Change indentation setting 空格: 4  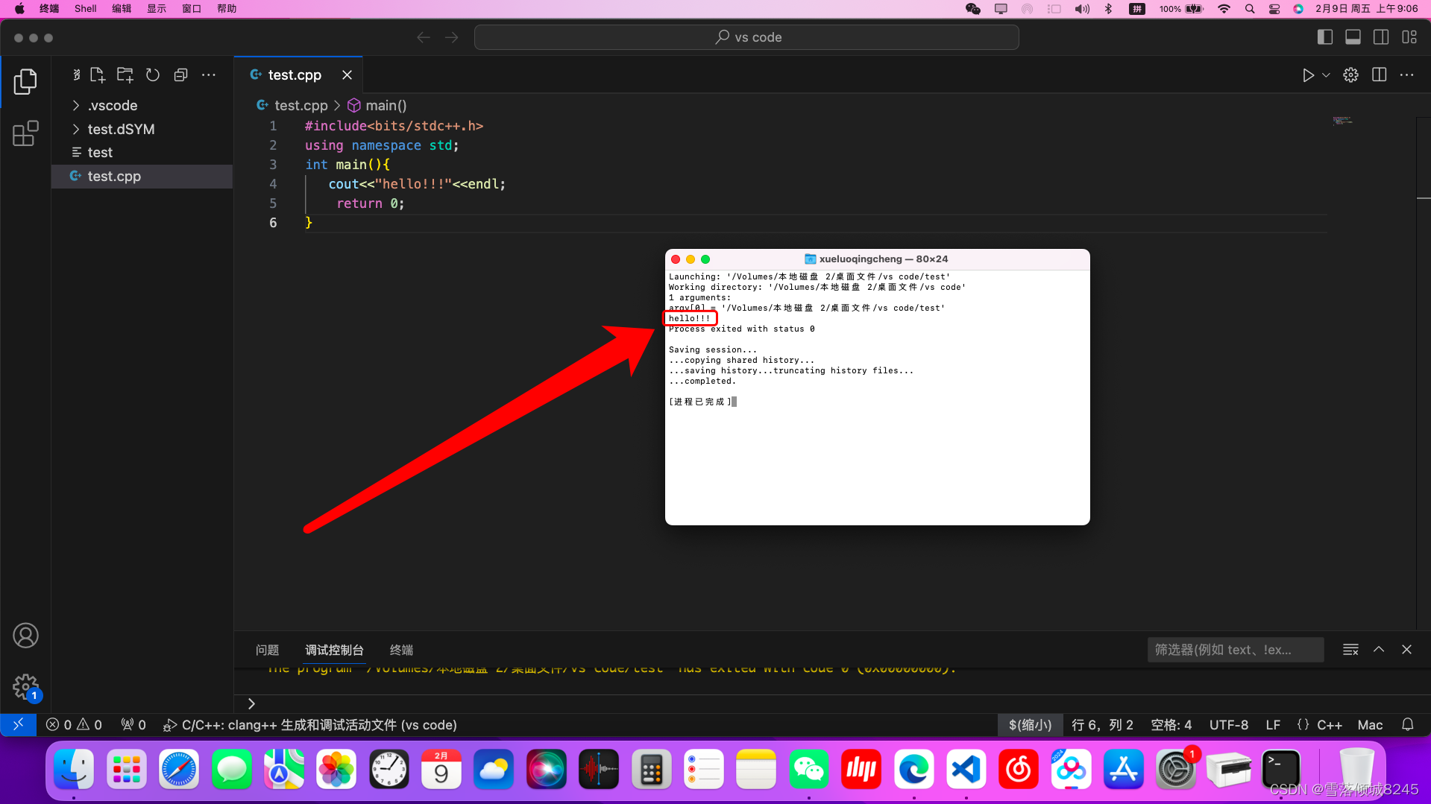[x=1171, y=724]
